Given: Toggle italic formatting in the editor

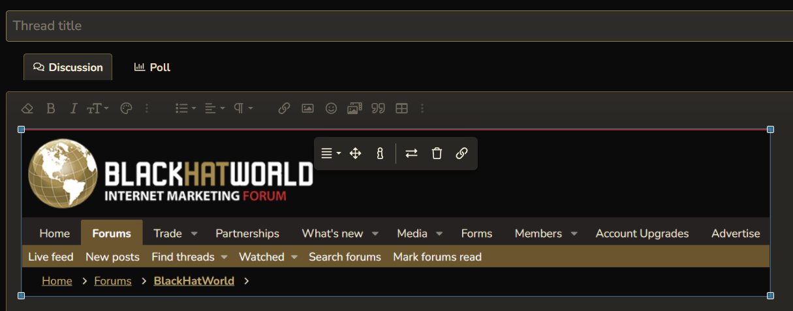Looking at the screenshot, I should (x=73, y=108).
